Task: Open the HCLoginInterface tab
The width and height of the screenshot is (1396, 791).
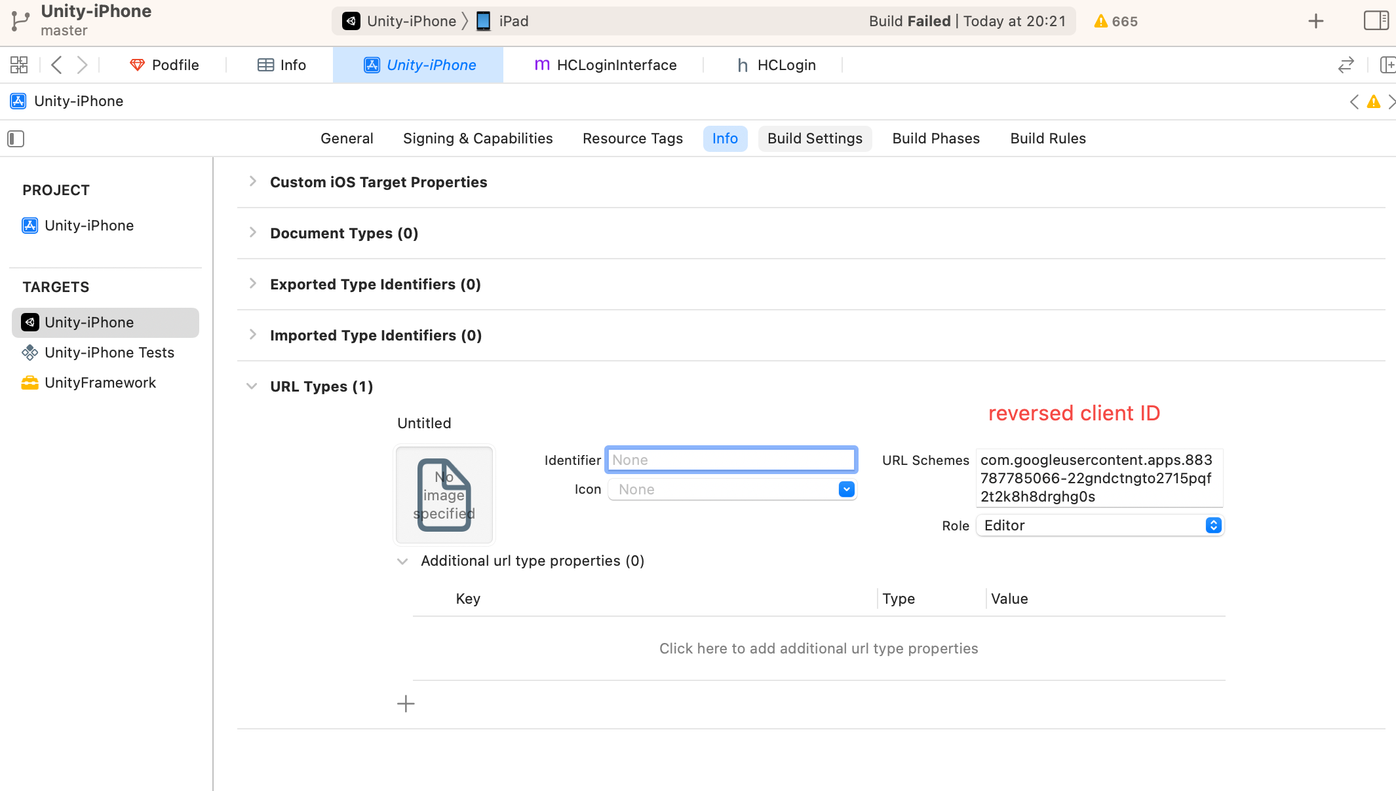Action: [606, 65]
